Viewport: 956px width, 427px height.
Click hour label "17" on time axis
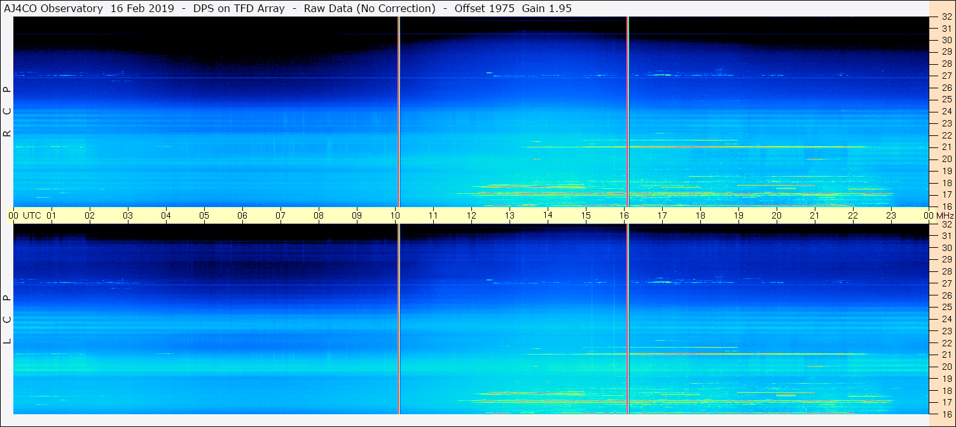tap(662, 215)
